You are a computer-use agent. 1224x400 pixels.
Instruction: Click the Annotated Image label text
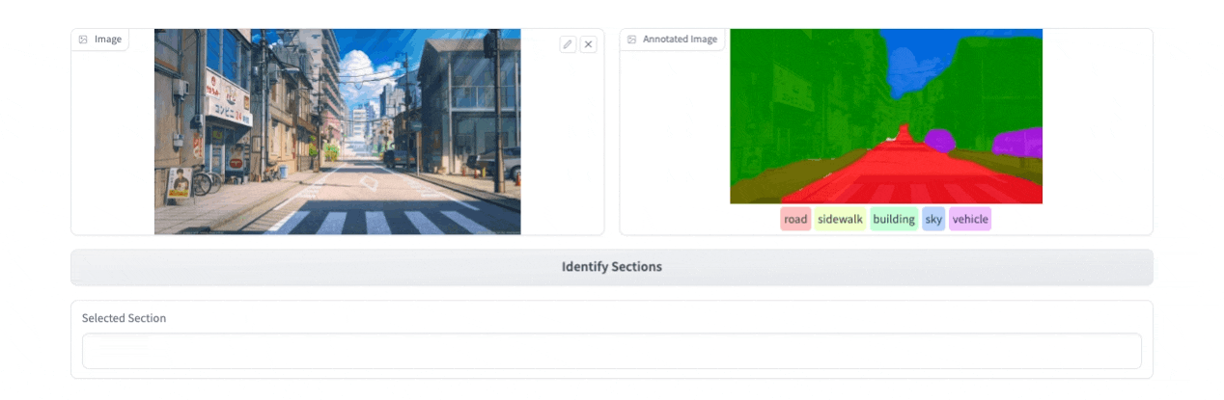click(x=681, y=40)
